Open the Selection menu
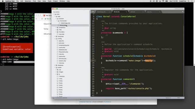The width and height of the screenshot is (195, 109). (x=28, y=1)
